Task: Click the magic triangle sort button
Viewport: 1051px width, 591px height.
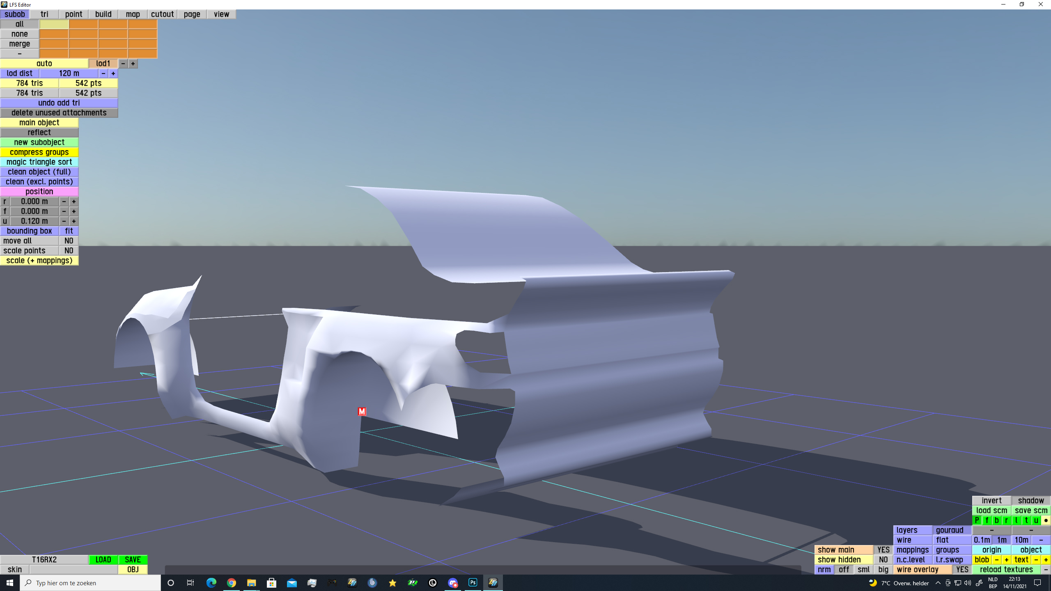Action: [39, 162]
